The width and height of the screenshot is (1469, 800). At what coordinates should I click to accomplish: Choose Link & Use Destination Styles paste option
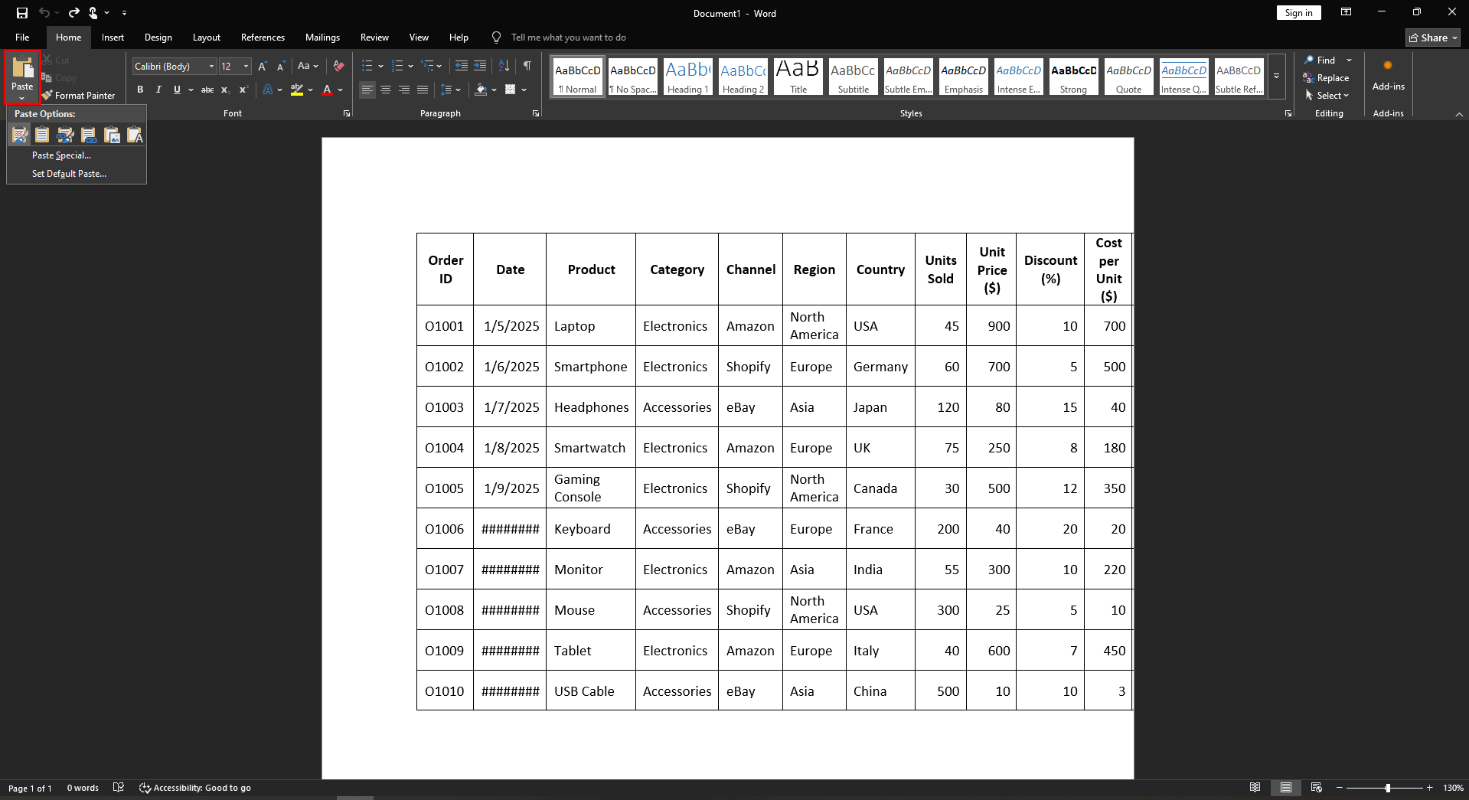[89, 136]
